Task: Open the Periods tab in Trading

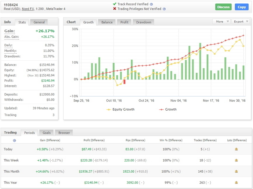Action: point(29,133)
